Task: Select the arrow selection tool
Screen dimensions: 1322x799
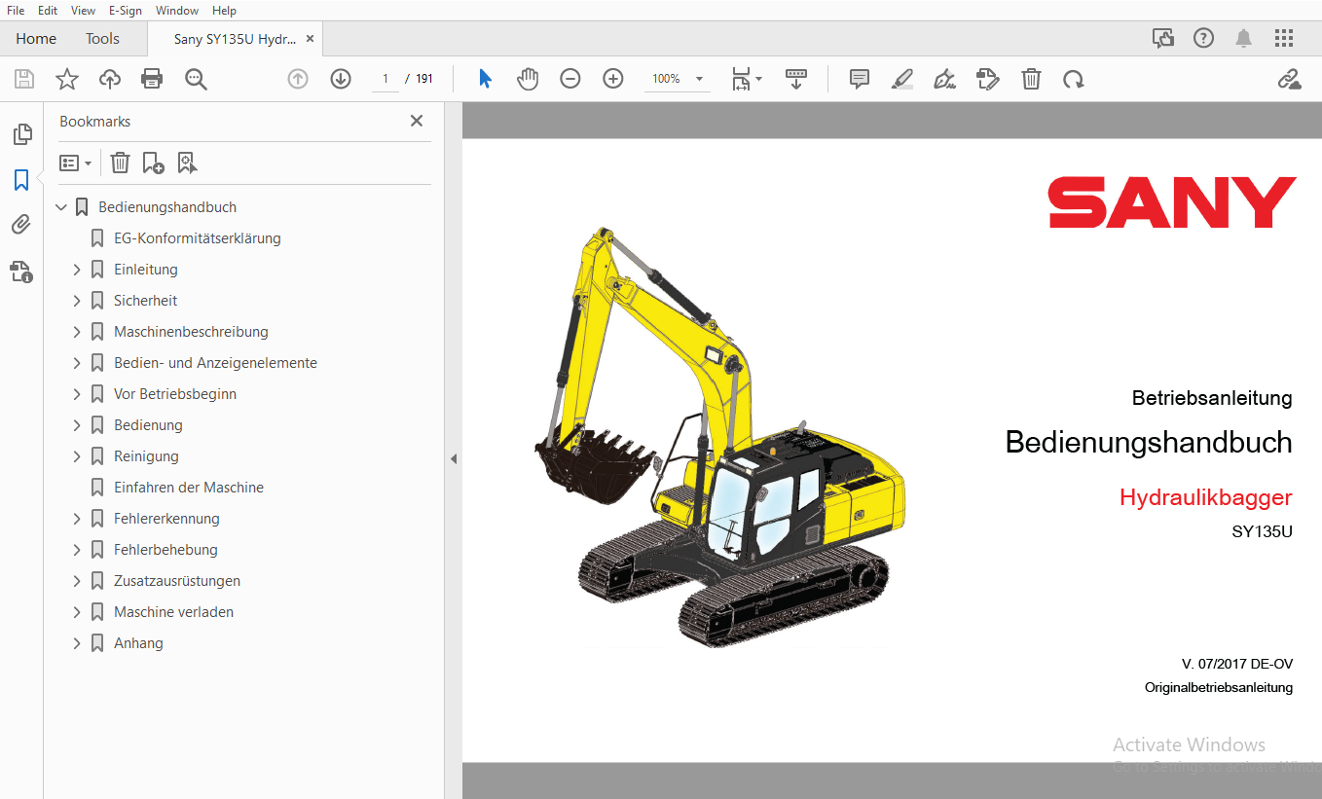Action: pyautogui.click(x=485, y=79)
